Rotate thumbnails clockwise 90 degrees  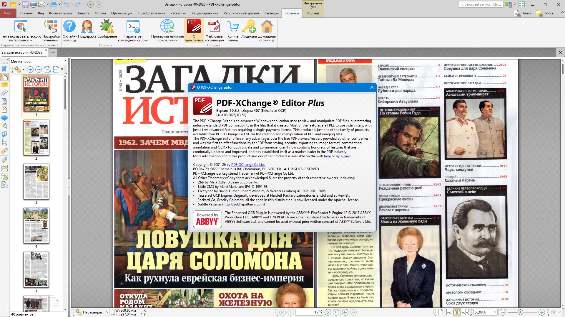[56, 70]
